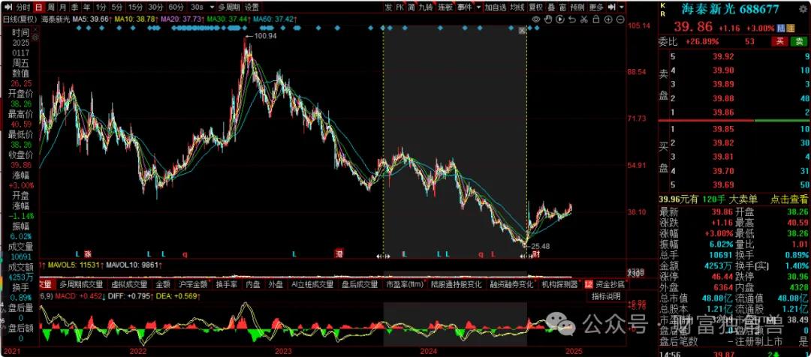Screen dimensions: 811x357
Task: Switch to 金额 indicator tab
Action: coord(163,284)
